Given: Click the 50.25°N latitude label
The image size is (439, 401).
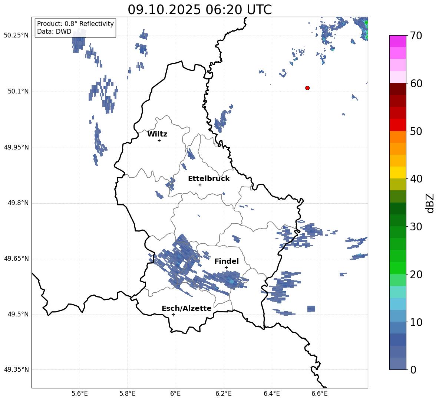Looking at the screenshot, I should [16, 36].
